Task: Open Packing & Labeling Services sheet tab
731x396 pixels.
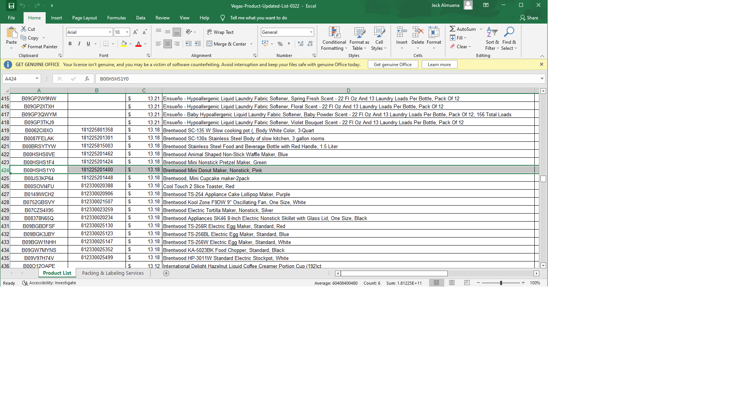Action: coord(113,273)
